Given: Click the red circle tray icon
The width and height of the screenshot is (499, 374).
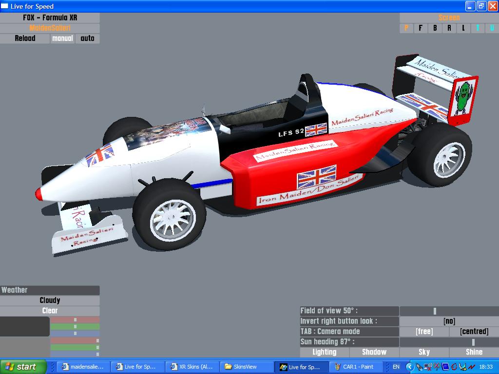Looking at the screenshot, I should click(x=454, y=367).
